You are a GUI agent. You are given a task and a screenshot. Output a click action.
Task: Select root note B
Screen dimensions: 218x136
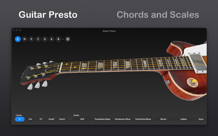[58, 39]
